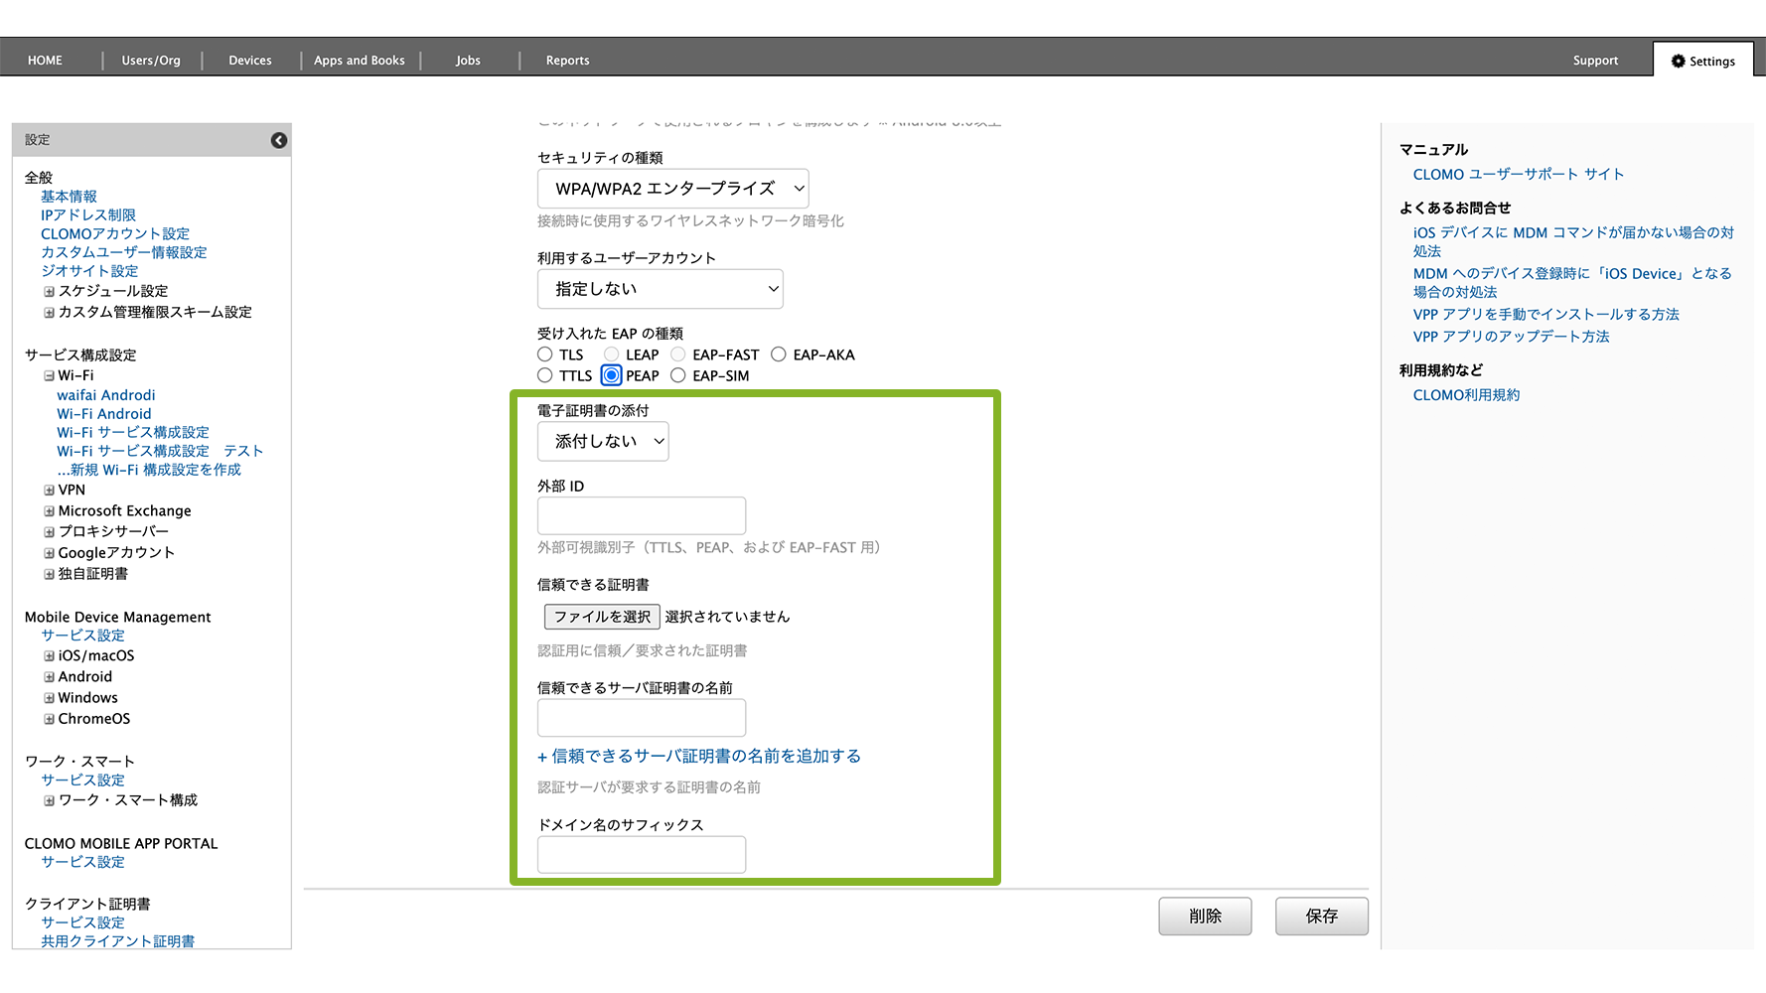Choose the EAP-AKA radio option

click(779, 355)
